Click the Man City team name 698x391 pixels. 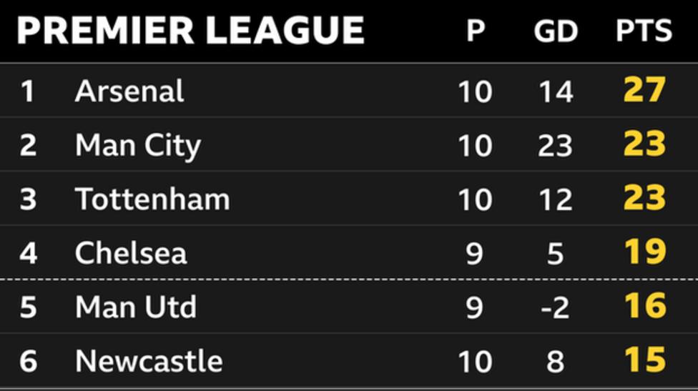pyautogui.click(x=138, y=145)
